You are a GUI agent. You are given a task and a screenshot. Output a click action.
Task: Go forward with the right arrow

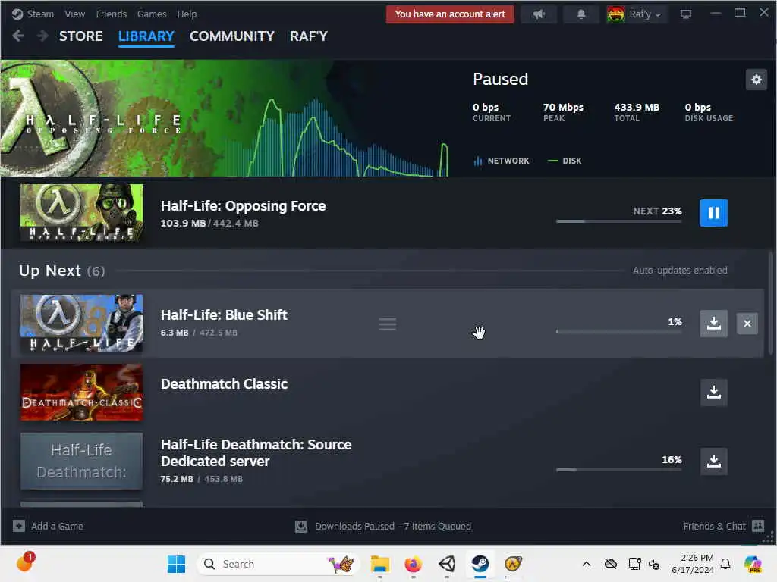(42, 36)
